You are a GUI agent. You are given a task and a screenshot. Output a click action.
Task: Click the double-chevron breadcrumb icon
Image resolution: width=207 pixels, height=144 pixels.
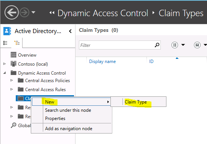click(x=52, y=13)
